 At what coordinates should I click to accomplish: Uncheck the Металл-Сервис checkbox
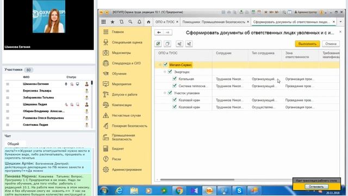pos(165,65)
